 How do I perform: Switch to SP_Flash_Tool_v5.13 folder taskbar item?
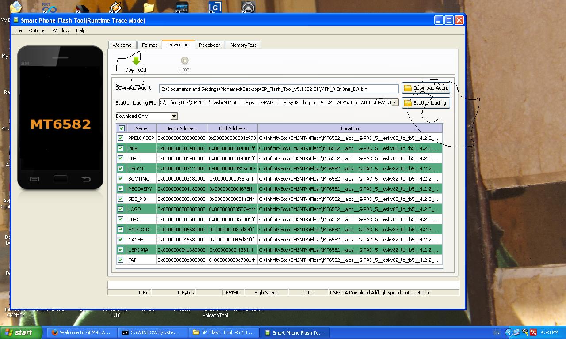click(224, 332)
